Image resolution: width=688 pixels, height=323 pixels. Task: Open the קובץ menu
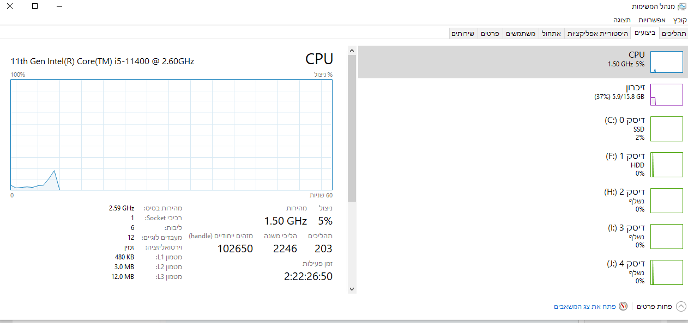point(680,20)
